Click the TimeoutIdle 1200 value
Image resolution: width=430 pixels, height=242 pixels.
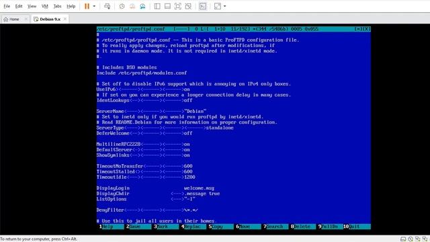coord(189,177)
